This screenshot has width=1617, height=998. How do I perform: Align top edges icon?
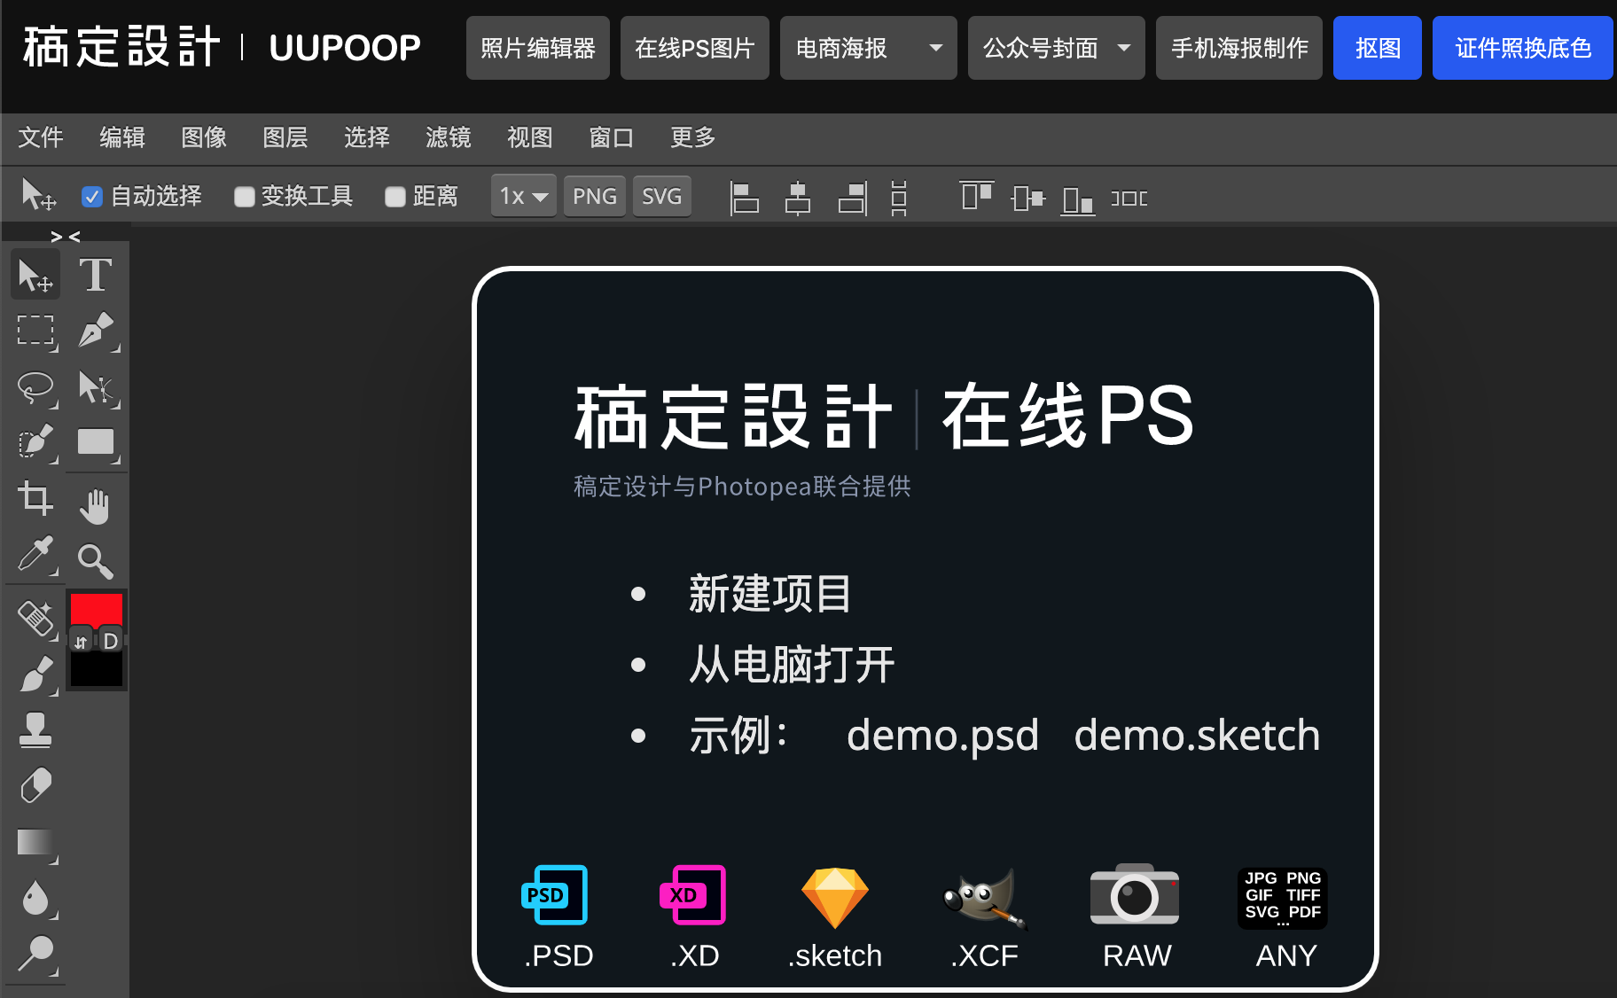click(976, 197)
